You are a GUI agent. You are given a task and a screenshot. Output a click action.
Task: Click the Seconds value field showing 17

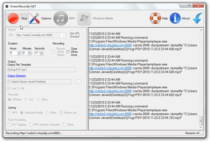coord(37,53)
